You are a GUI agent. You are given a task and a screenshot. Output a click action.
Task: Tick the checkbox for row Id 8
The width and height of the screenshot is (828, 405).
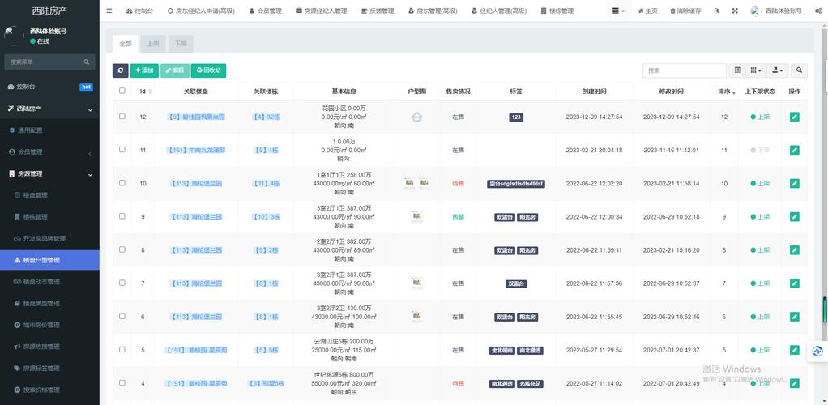point(122,249)
